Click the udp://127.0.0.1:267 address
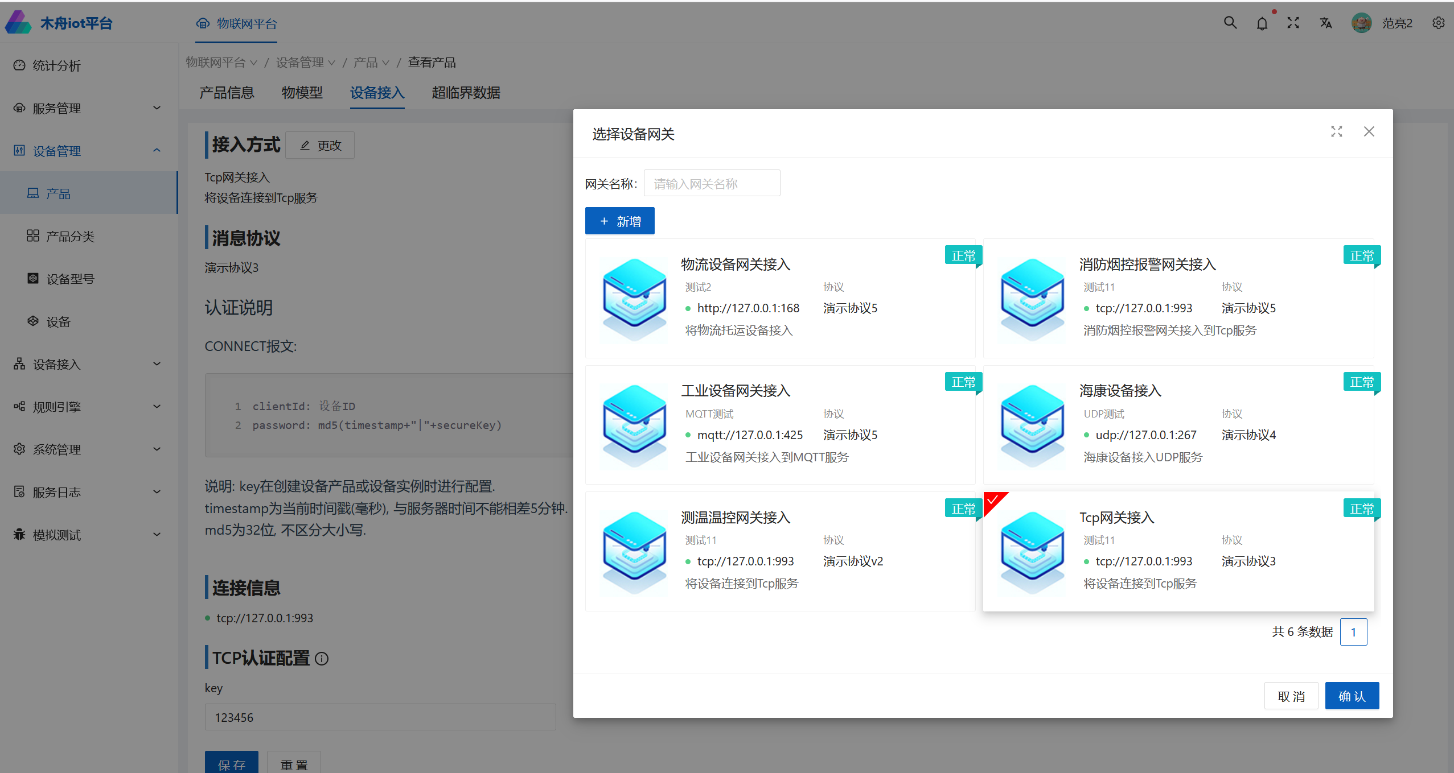This screenshot has width=1454, height=773. click(x=1145, y=435)
